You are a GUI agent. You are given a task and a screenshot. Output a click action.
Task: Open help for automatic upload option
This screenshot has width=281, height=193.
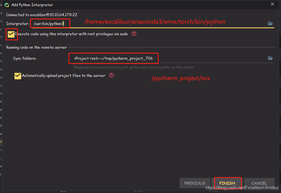tap(111, 76)
